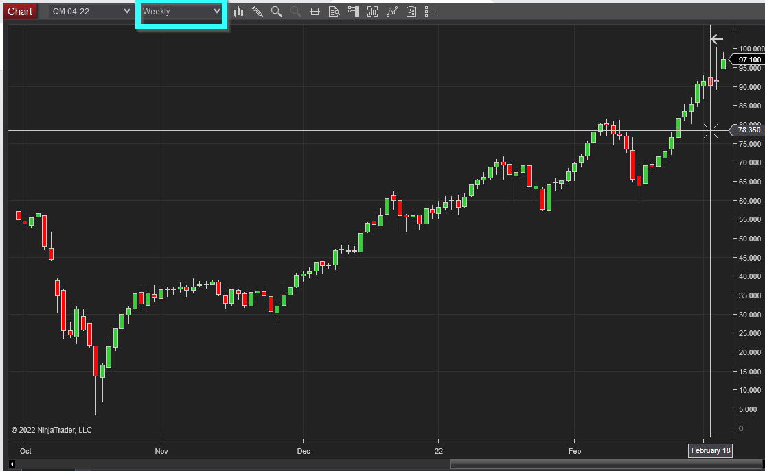This screenshot has width=765, height=471.
Task: Click the Dec label on time axis
Action: point(304,451)
